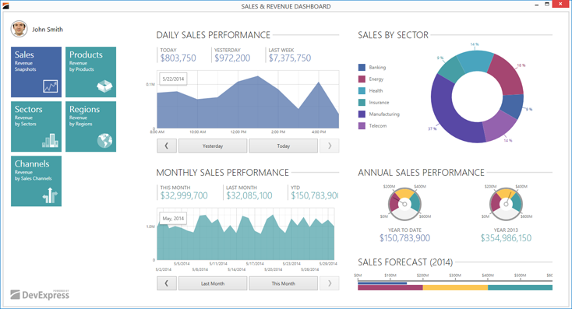Click the 5/22/2014 date label
This screenshot has width=572, height=309.
173,79
